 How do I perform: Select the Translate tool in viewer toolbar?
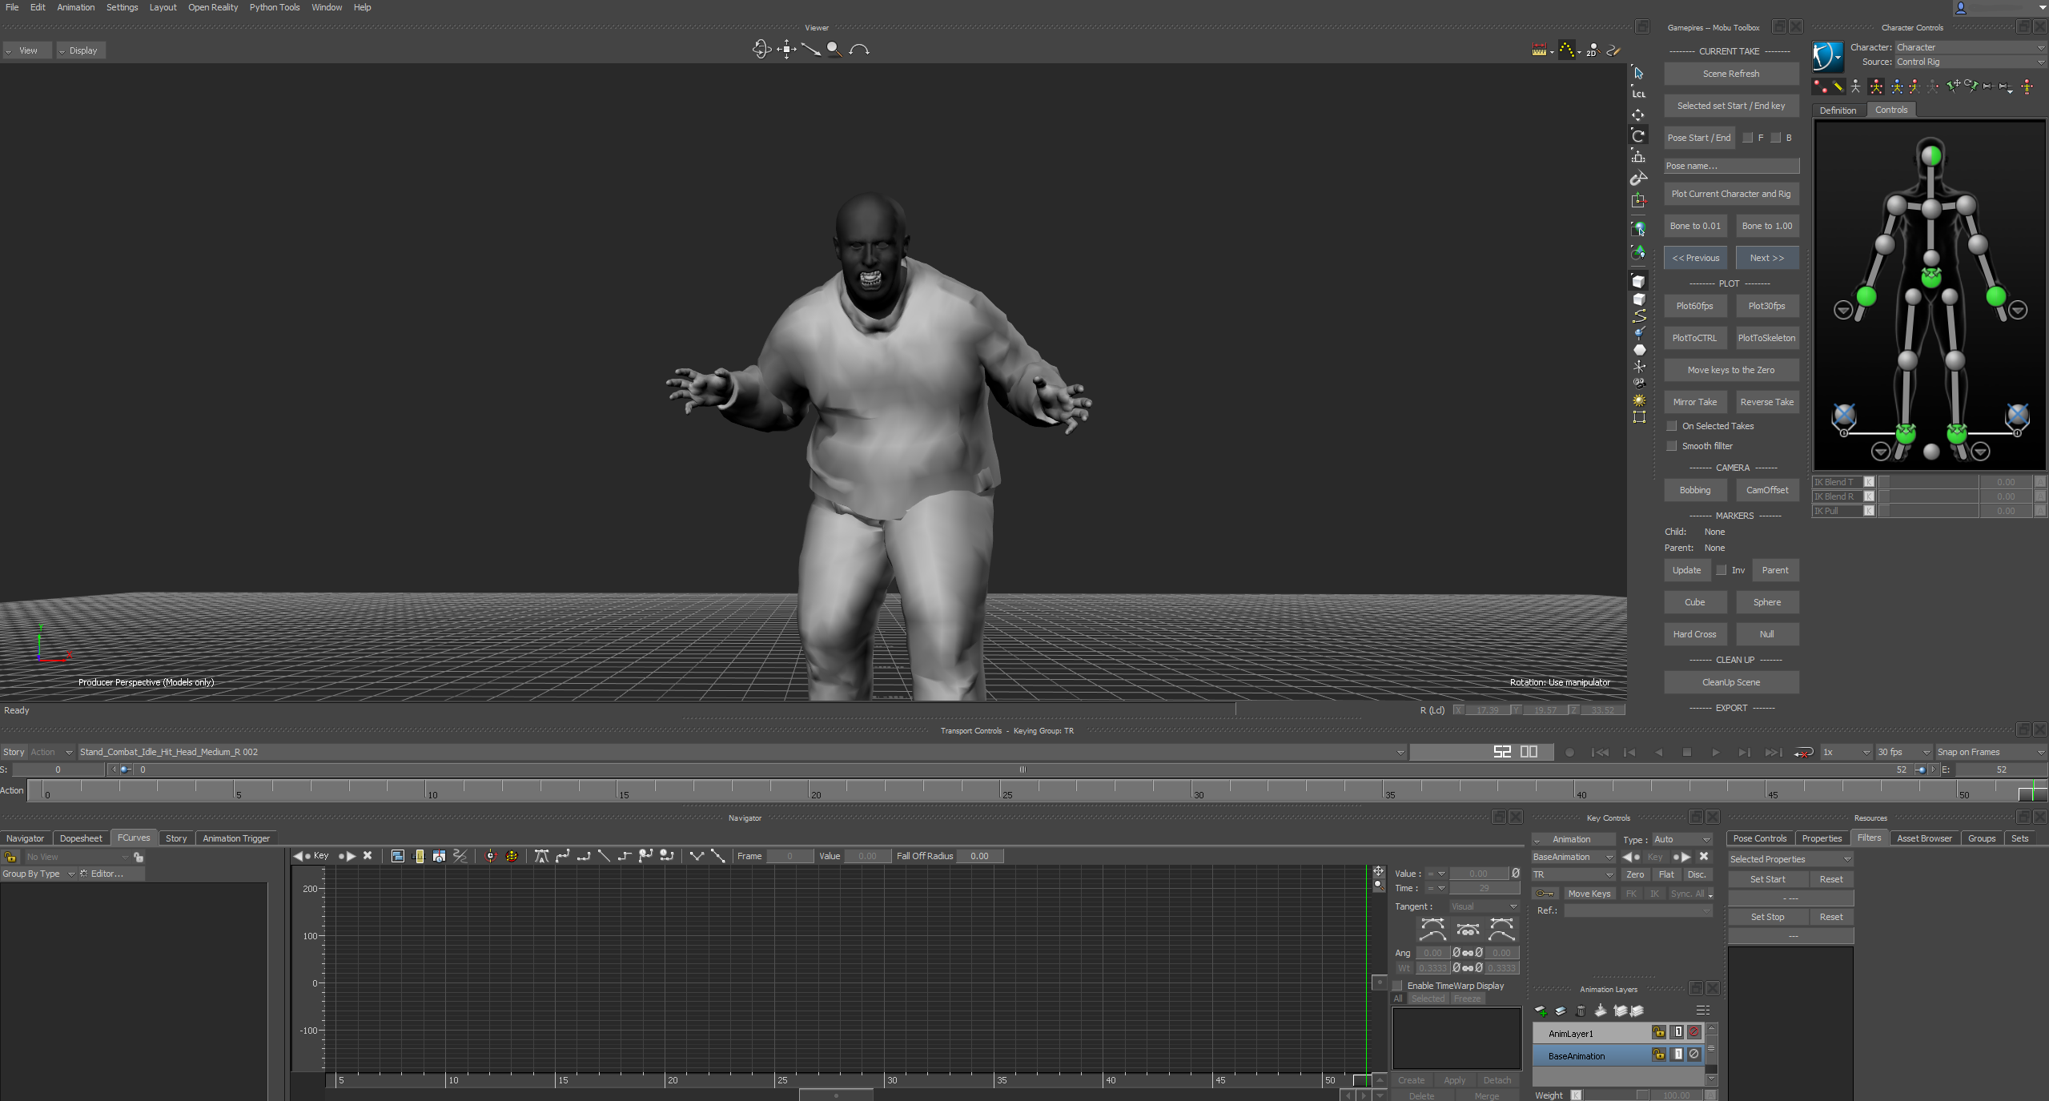click(x=1638, y=115)
